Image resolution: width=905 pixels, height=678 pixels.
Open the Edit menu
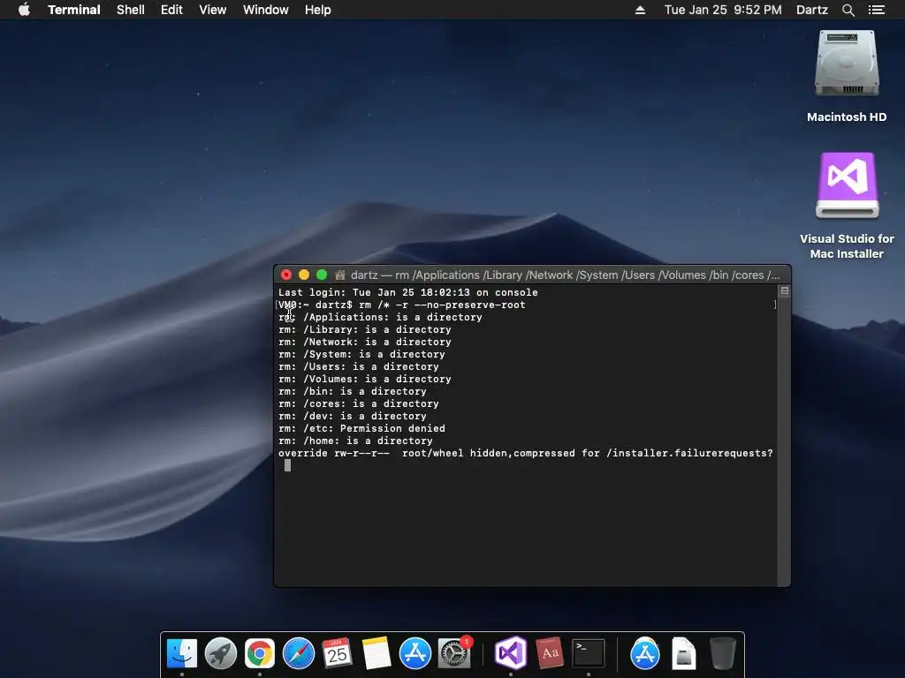point(171,10)
